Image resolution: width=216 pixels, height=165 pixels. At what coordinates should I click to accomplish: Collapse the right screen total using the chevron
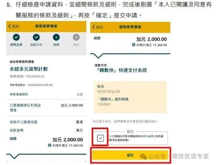point(98,56)
